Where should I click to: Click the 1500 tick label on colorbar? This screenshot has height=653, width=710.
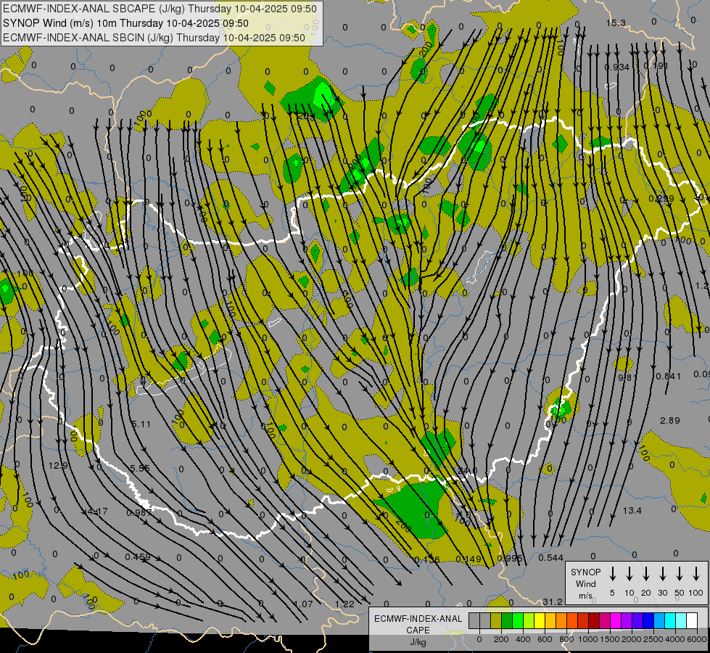[610, 639]
